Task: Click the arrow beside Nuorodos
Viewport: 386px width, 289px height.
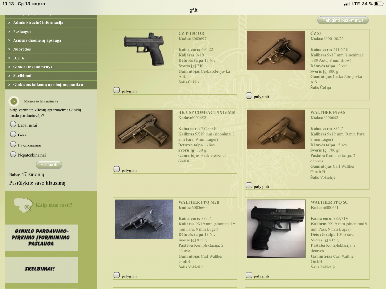Action: 9,49
